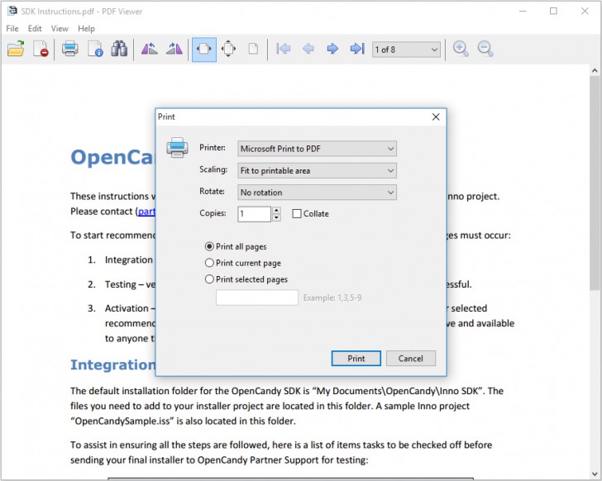This screenshot has width=602, height=481.
Task: Click the scrollbar up arrow
Action: point(595,70)
